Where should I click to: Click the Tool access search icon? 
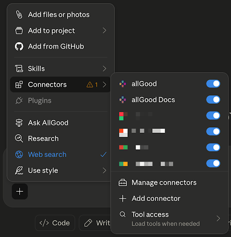(x=123, y=214)
